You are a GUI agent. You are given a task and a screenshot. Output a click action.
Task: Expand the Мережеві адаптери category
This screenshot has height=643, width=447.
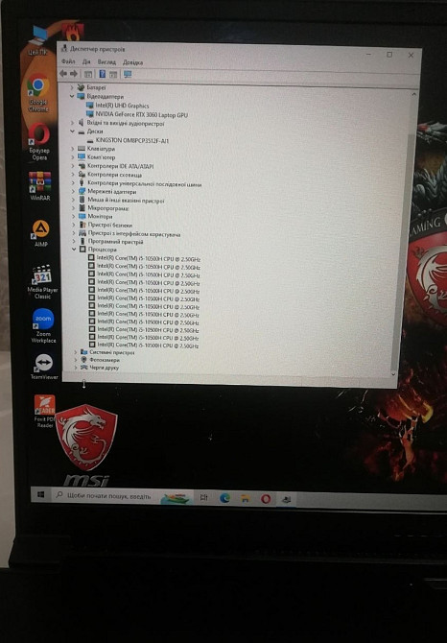pyautogui.click(x=73, y=192)
